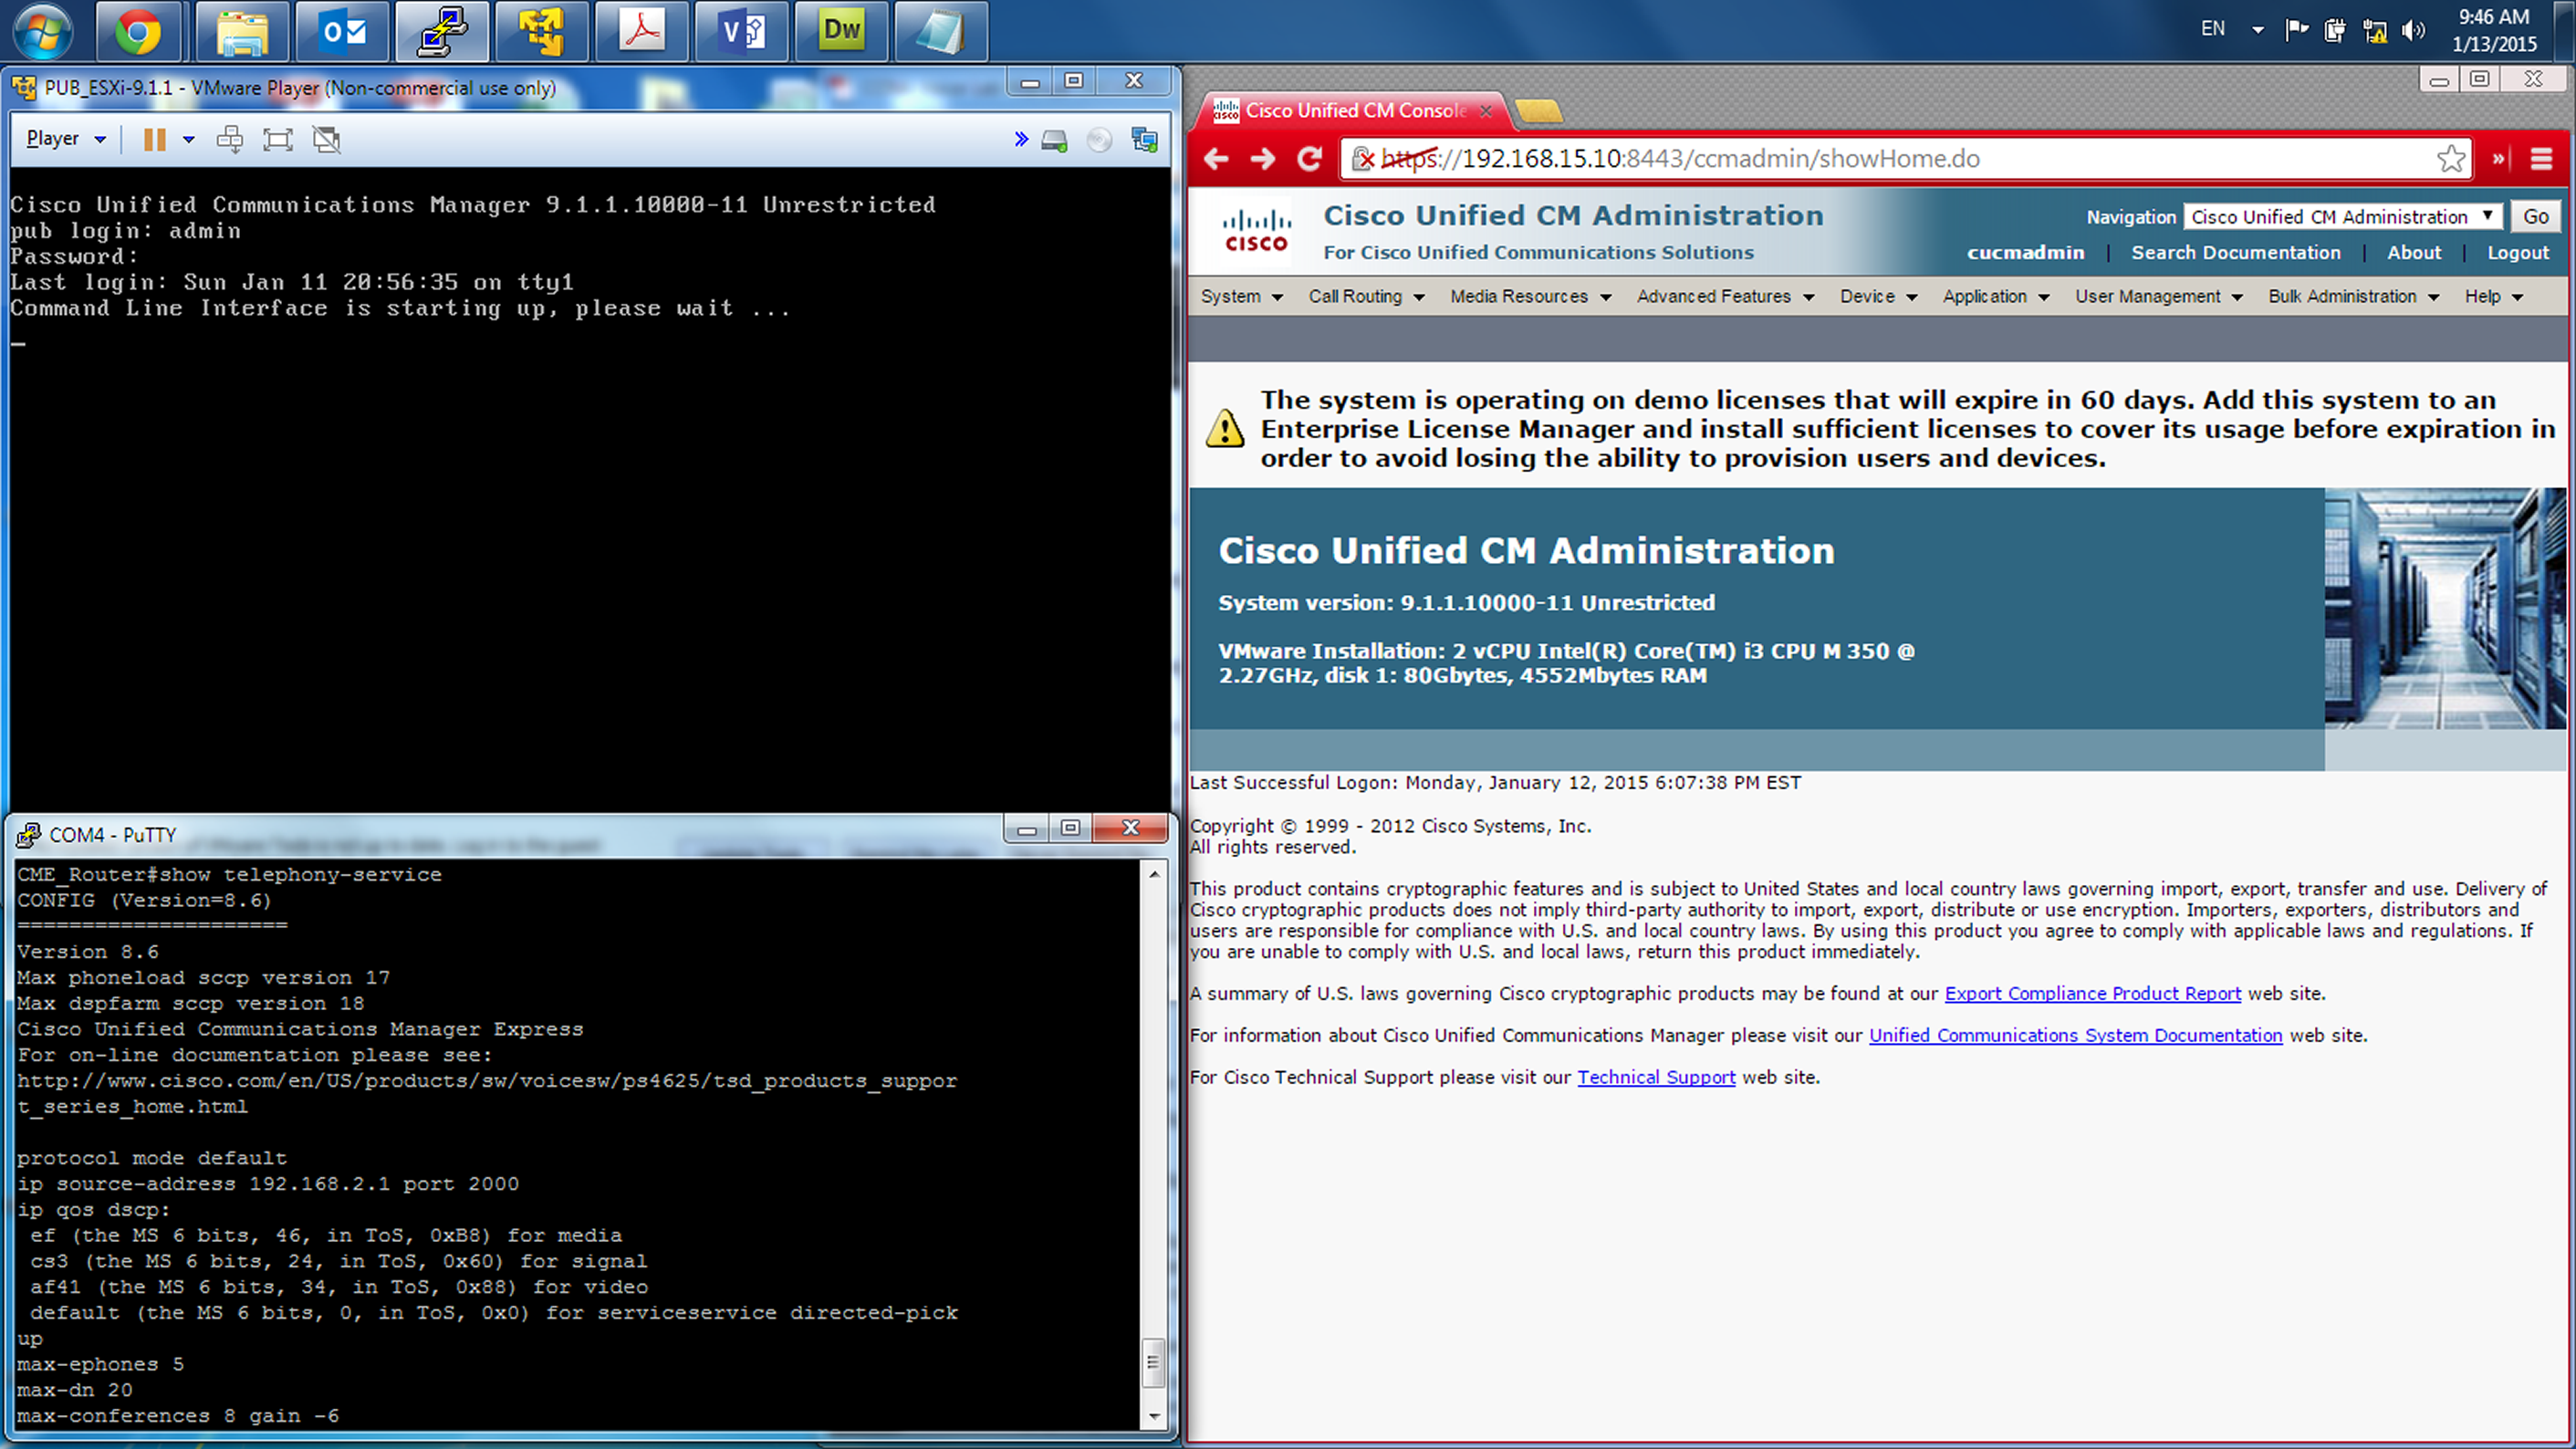Click the Logout link
This screenshot has width=2576, height=1449.
point(2518,253)
